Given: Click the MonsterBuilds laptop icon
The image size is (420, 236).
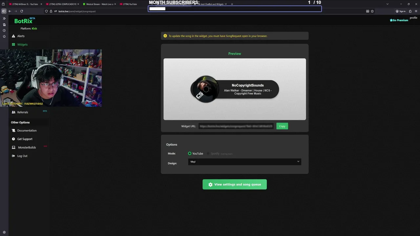Looking at the screenshot, I should [x=13, y=147].
